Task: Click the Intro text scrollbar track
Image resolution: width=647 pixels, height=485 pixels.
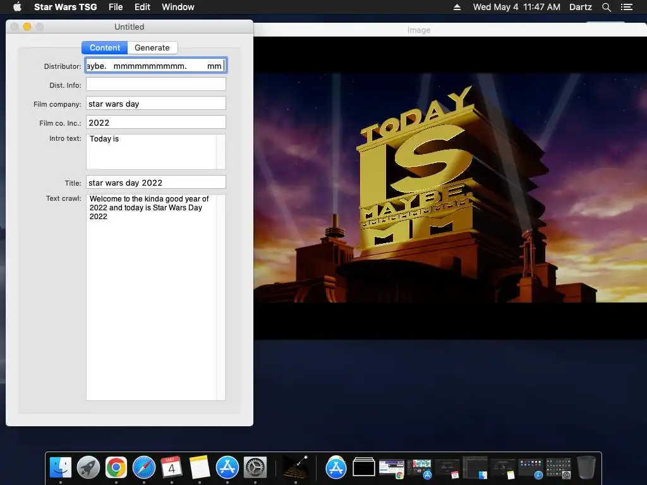Action: coord(221,152)
